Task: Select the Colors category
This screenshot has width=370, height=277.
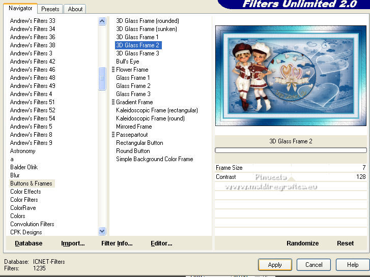Action: (18, 216)
